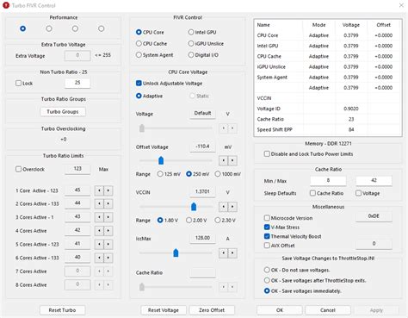Select System Agent in FIVR Control
Image resolution: width=408 pixels, height=318 pixels.
coord(154,55)
